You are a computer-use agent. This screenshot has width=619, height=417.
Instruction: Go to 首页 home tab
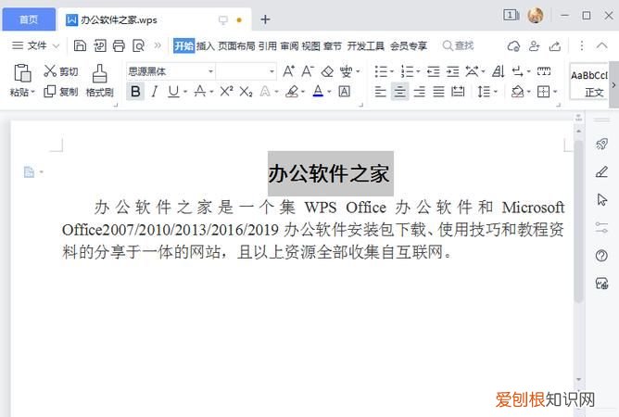[29, 19]
